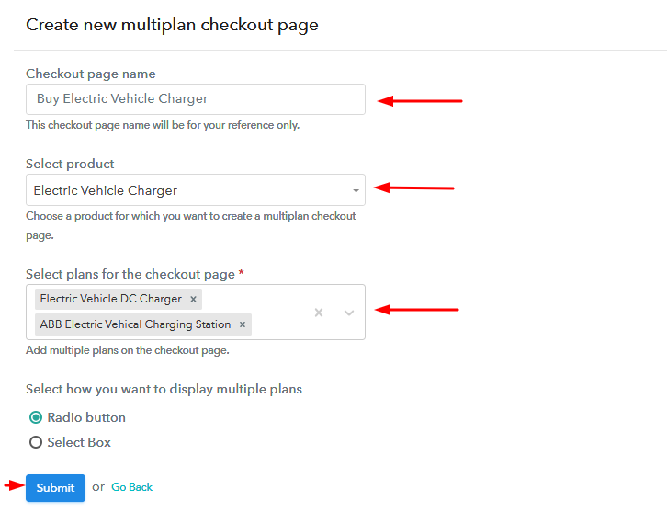Click the ABB Electric Vehical Charging Station text

click(135, 324)
